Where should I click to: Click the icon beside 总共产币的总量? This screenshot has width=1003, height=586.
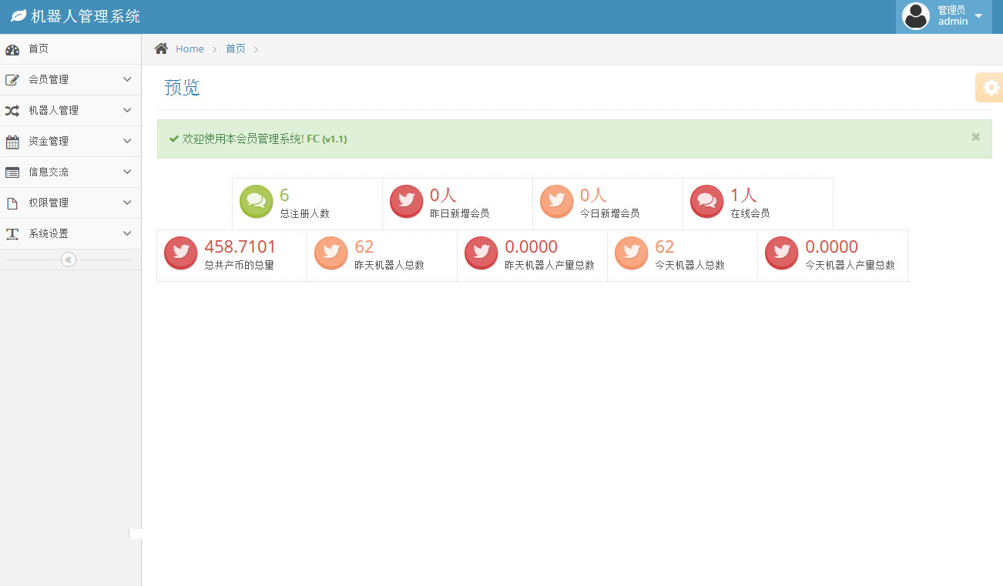coord(180,253)
